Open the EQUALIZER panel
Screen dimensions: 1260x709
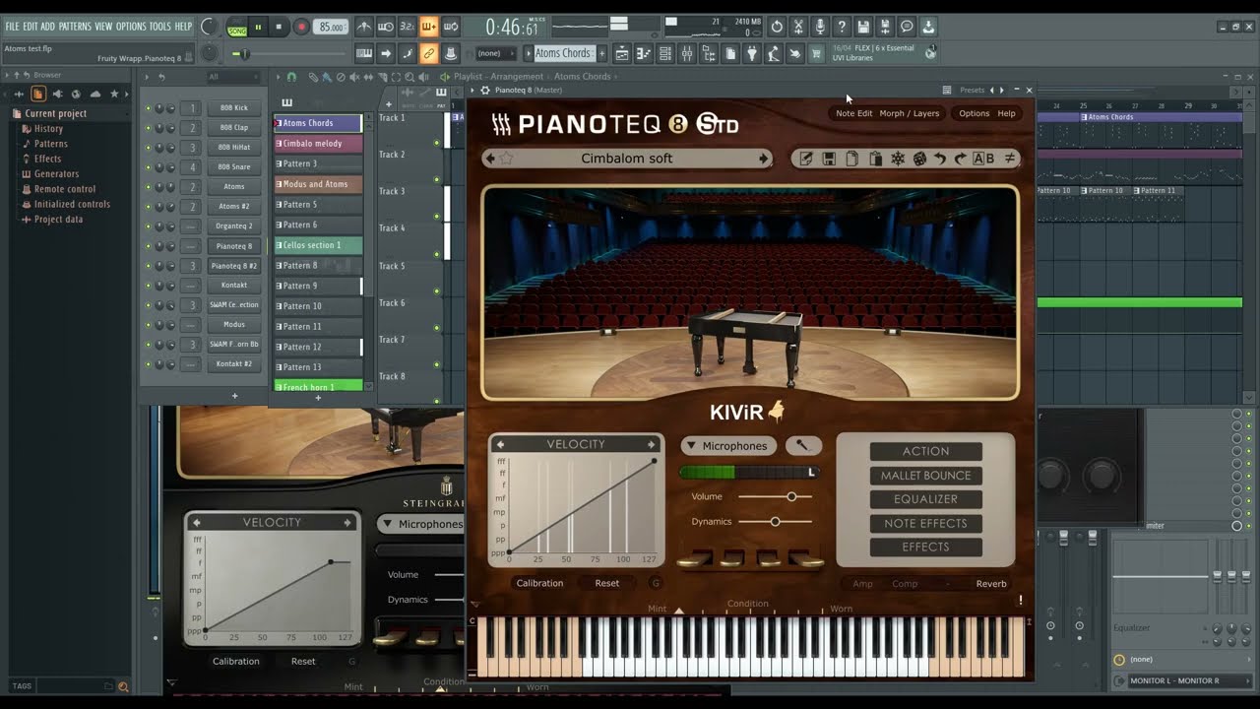point(925,499)
